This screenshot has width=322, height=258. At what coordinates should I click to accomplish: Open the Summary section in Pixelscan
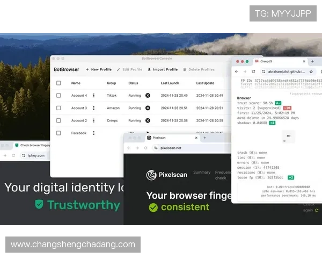coord(202,173)
